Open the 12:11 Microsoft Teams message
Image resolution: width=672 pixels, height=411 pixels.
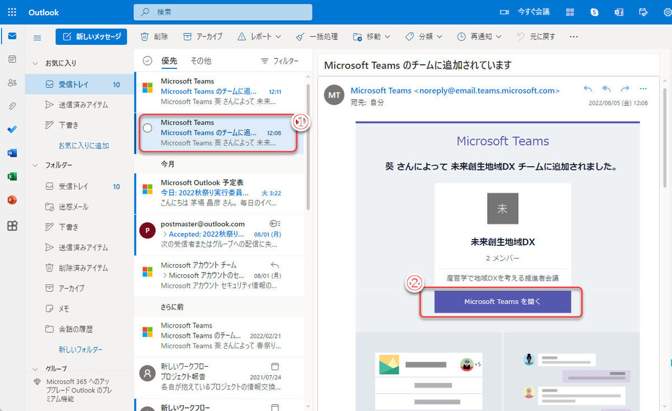(220, 91)
